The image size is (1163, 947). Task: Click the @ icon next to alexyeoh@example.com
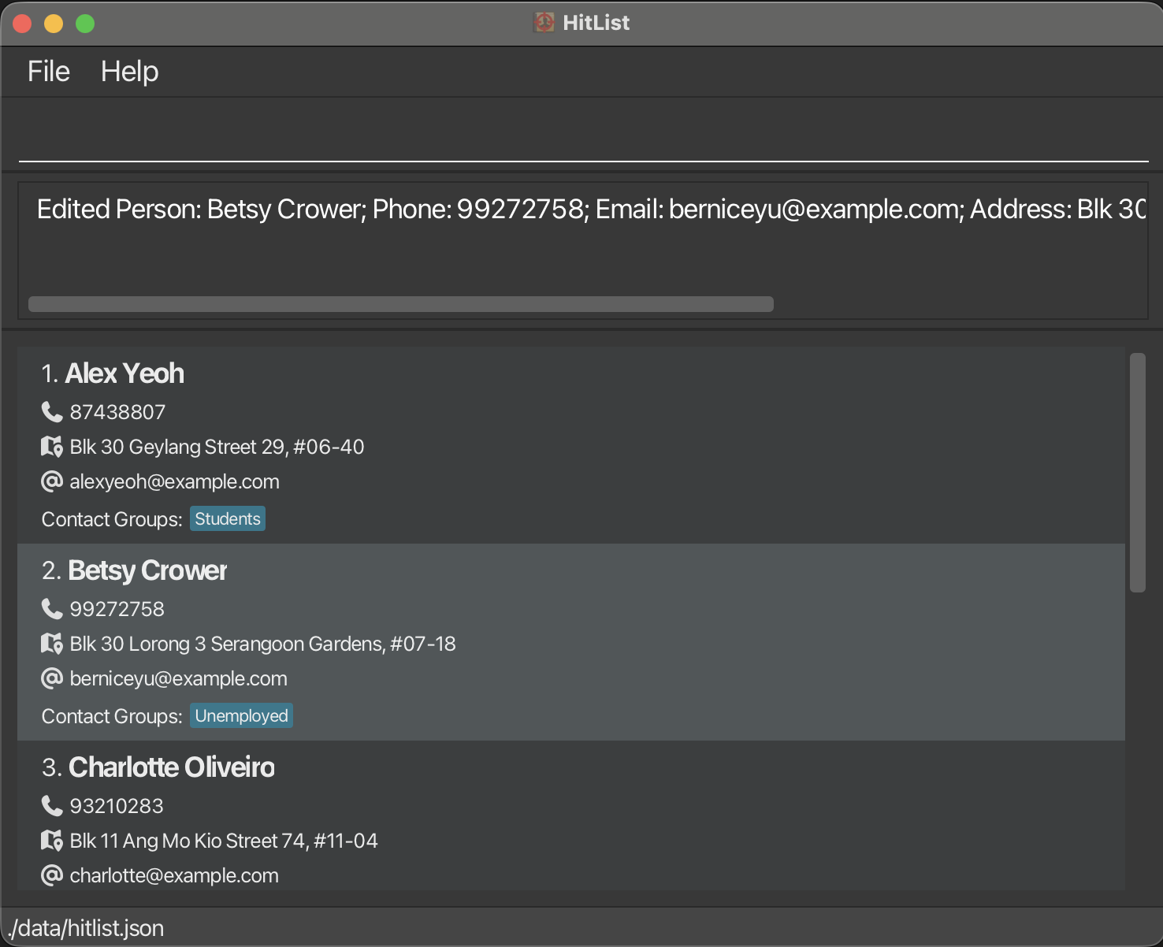tap(52, 481)
